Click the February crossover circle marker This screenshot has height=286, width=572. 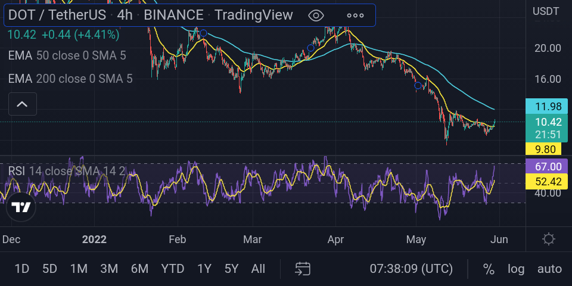[204, 33]
